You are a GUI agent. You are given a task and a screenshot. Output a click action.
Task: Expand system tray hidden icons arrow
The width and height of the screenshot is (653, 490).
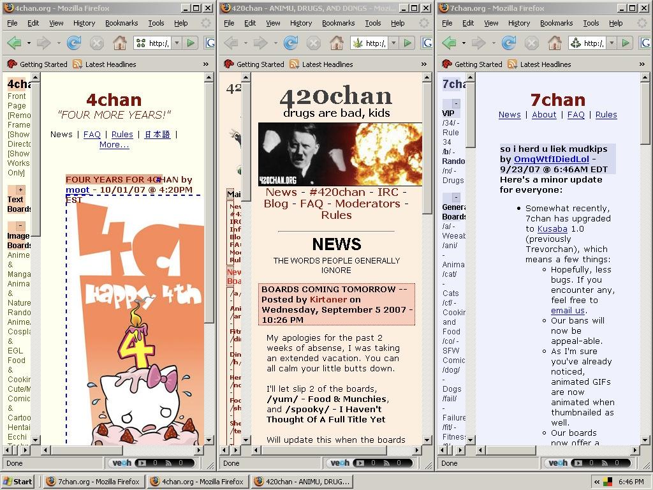[x=597, y=482]
